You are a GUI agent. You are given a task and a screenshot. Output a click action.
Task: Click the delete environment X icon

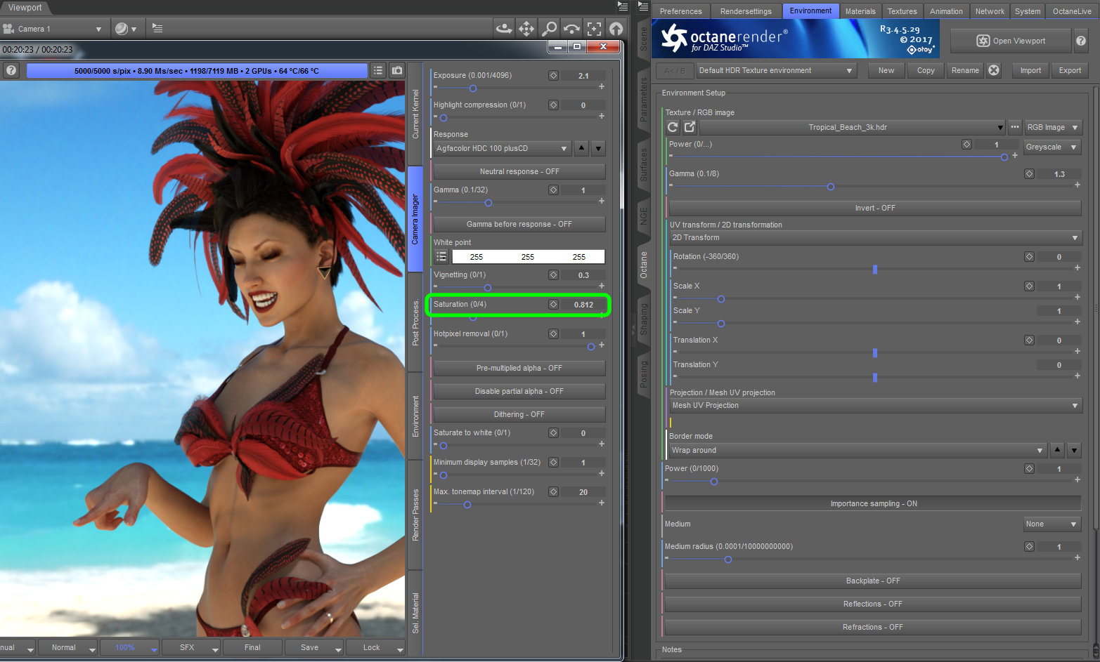tap(994, 70)
